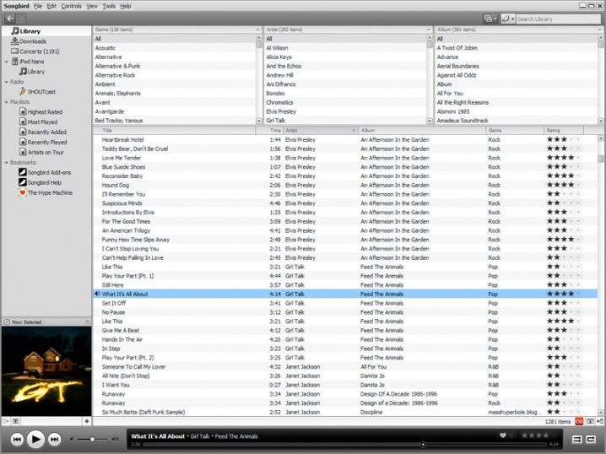The image size is (606, 454).
Task: Collapse the Playlists section
Action: tap(6, 102)
